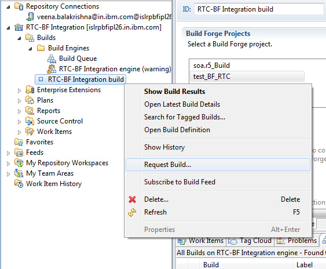Choose Subscribe to Build Feed

218,182
